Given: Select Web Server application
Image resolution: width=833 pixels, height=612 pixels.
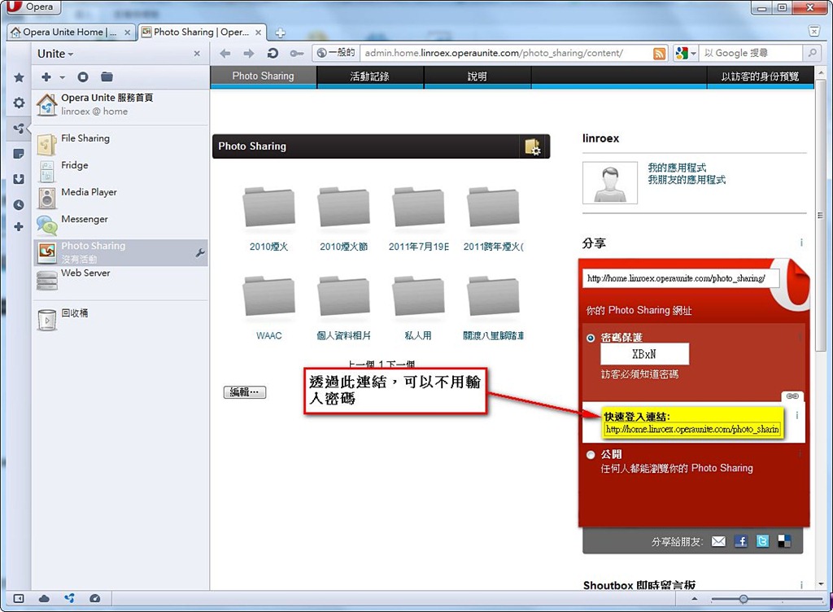Looking at the screenshot, I should coord(120,279).
